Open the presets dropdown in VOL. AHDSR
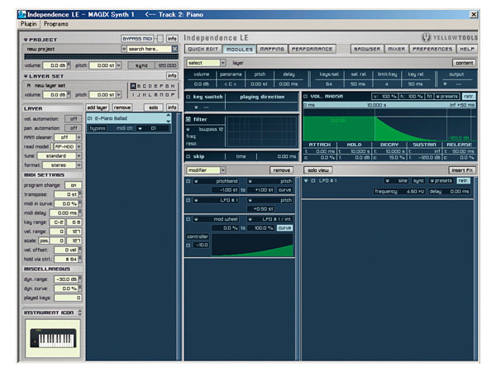Image resolution: width=496 pixels, height=372 pixels. click(x=446, y=96)
